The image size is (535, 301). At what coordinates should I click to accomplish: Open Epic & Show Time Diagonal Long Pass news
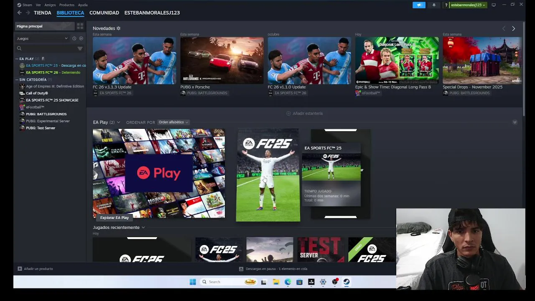coord(397,61)
